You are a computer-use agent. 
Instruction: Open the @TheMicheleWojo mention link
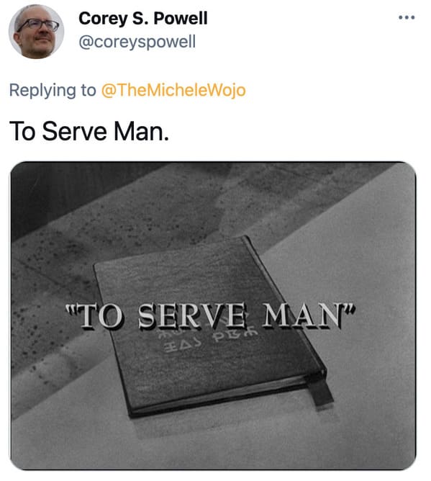[173, 90]
